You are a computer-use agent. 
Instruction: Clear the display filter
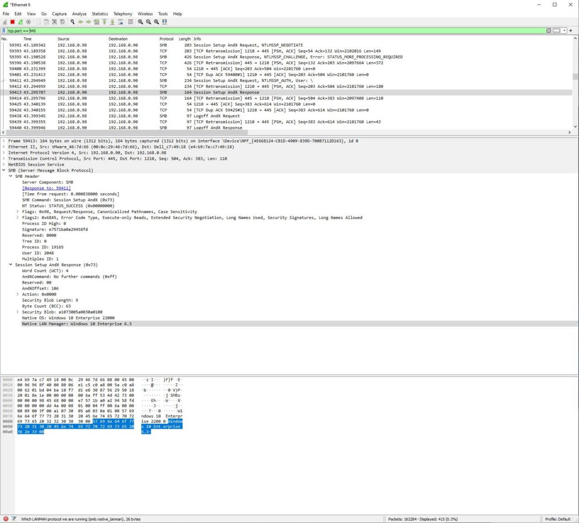(x=549, y=31)
